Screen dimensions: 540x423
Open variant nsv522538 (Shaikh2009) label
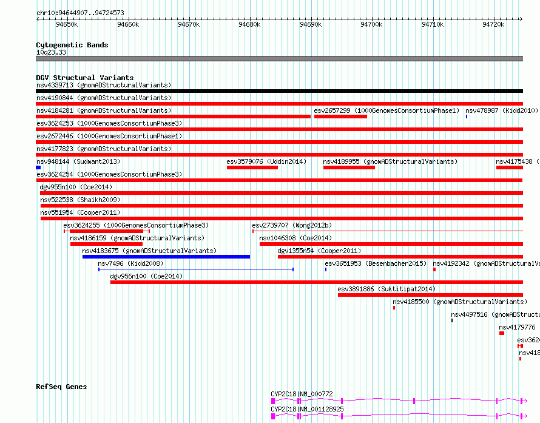(80, 200)
